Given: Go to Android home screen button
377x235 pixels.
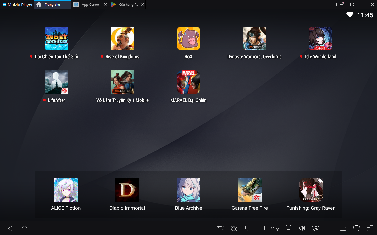Looking at the screenshot, I should point(25,228).
